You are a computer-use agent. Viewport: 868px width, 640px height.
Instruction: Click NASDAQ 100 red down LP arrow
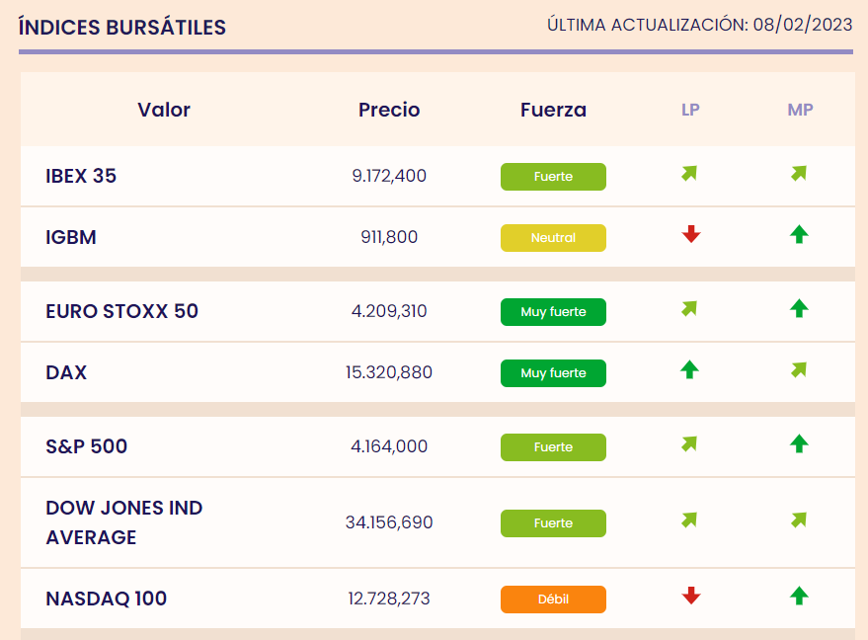tap(691, 596)
